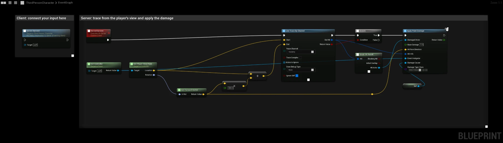Click Break Hit Result's Hit Actor pin
This screenshot has width=503, height=143.
379,67
